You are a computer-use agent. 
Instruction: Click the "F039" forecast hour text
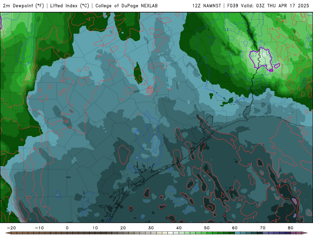(232, 5)
